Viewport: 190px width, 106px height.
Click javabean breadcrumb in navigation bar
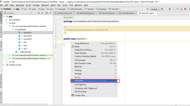click(x=101, y=9)
